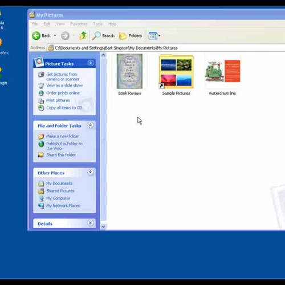
Task: Click the green Back arrow icon
Action: click(36, 36)
